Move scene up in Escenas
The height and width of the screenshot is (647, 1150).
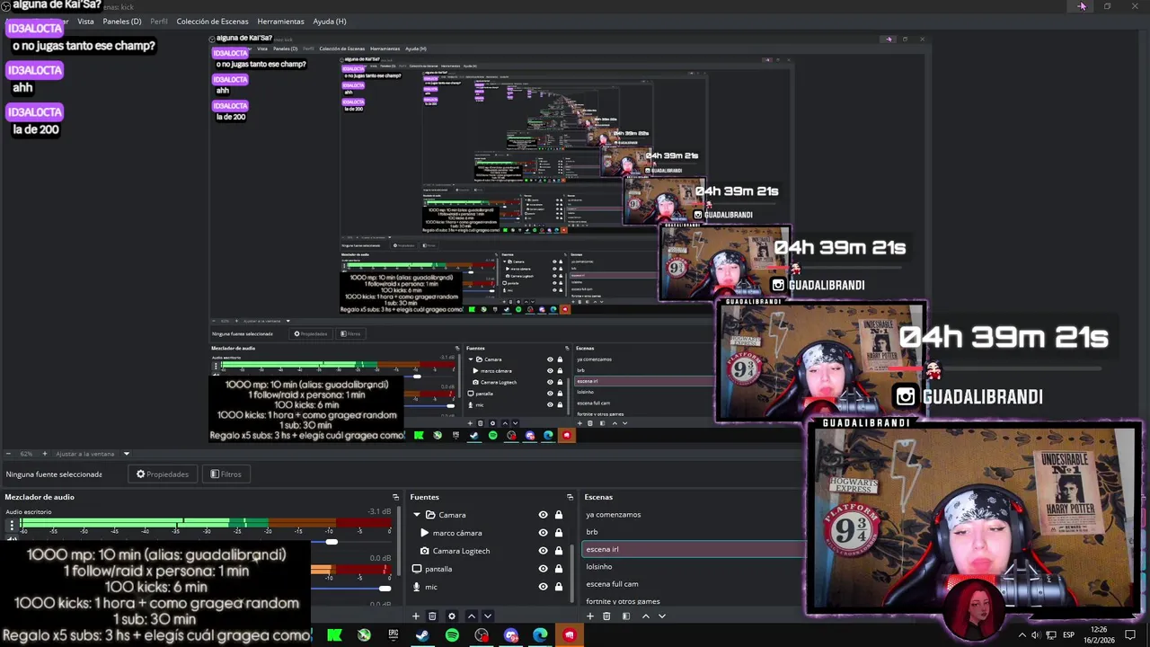pos(645,616)
